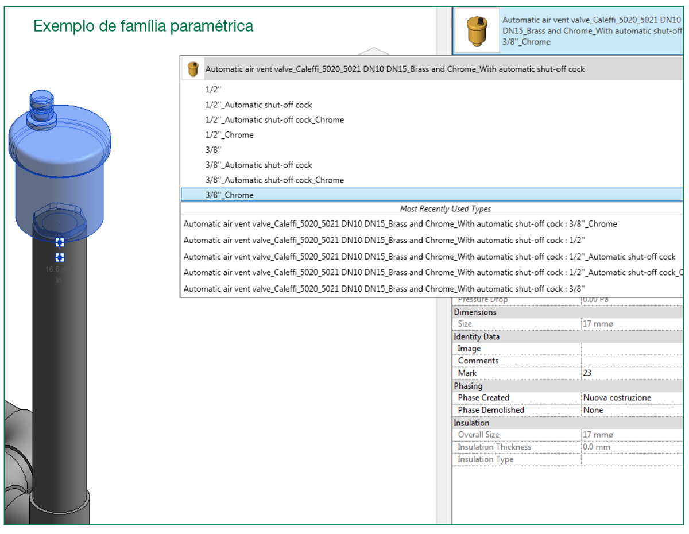
Task: Pick the recently used type ending in plain 1/2"
Action: coord(384,240)
